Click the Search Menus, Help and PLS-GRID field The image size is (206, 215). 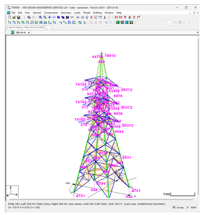pos(28,28)
